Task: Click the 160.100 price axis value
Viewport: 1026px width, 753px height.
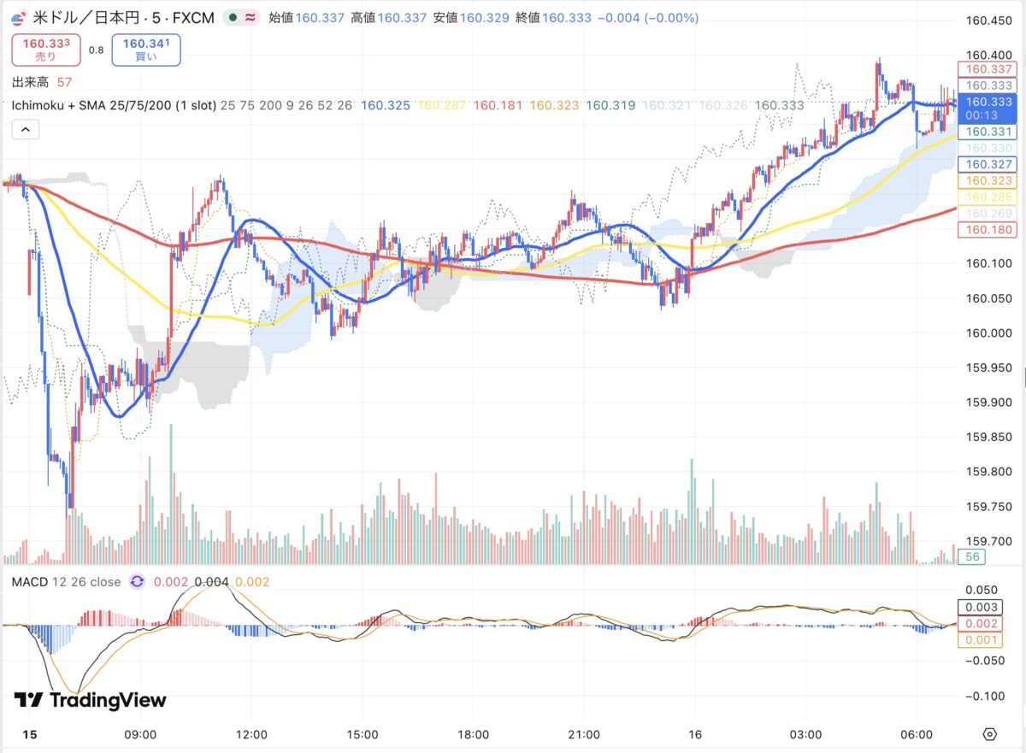Action: 988,264
